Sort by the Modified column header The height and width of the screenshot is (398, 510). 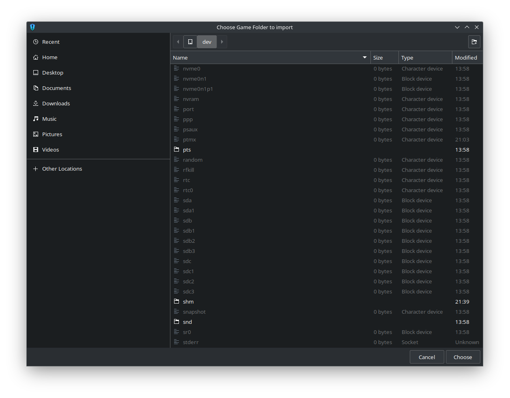tap(466, 58)
